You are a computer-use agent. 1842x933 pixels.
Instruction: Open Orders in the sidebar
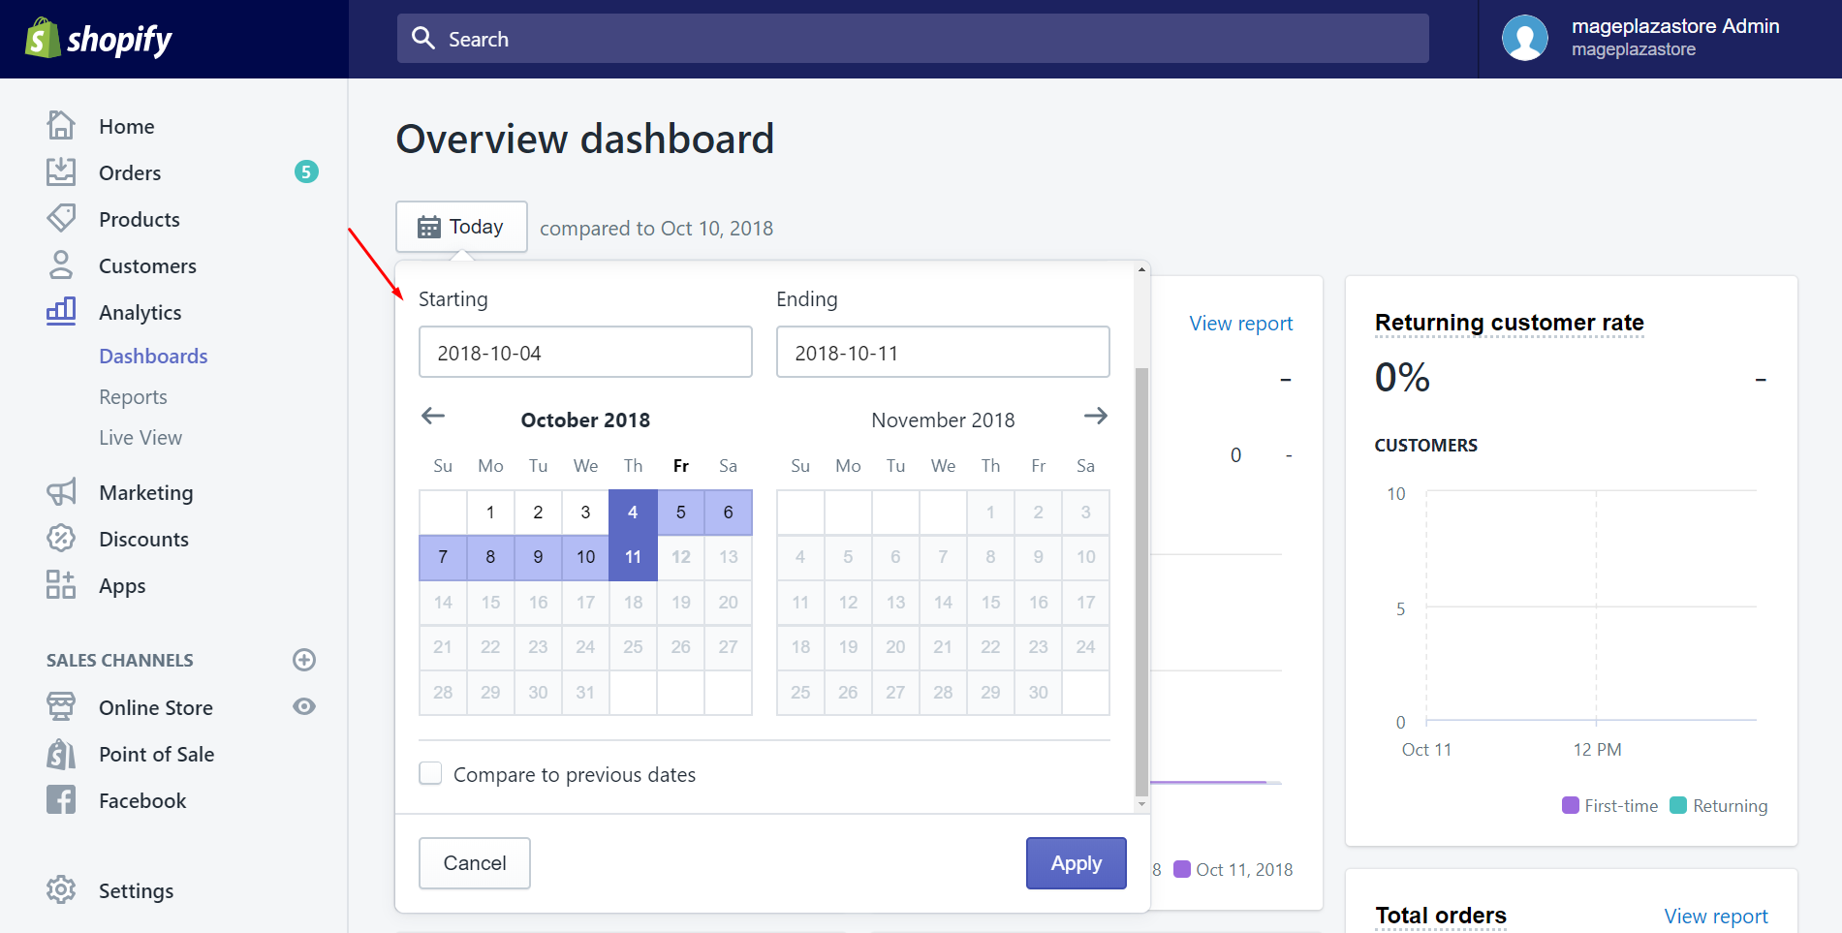tap(130, 172)
